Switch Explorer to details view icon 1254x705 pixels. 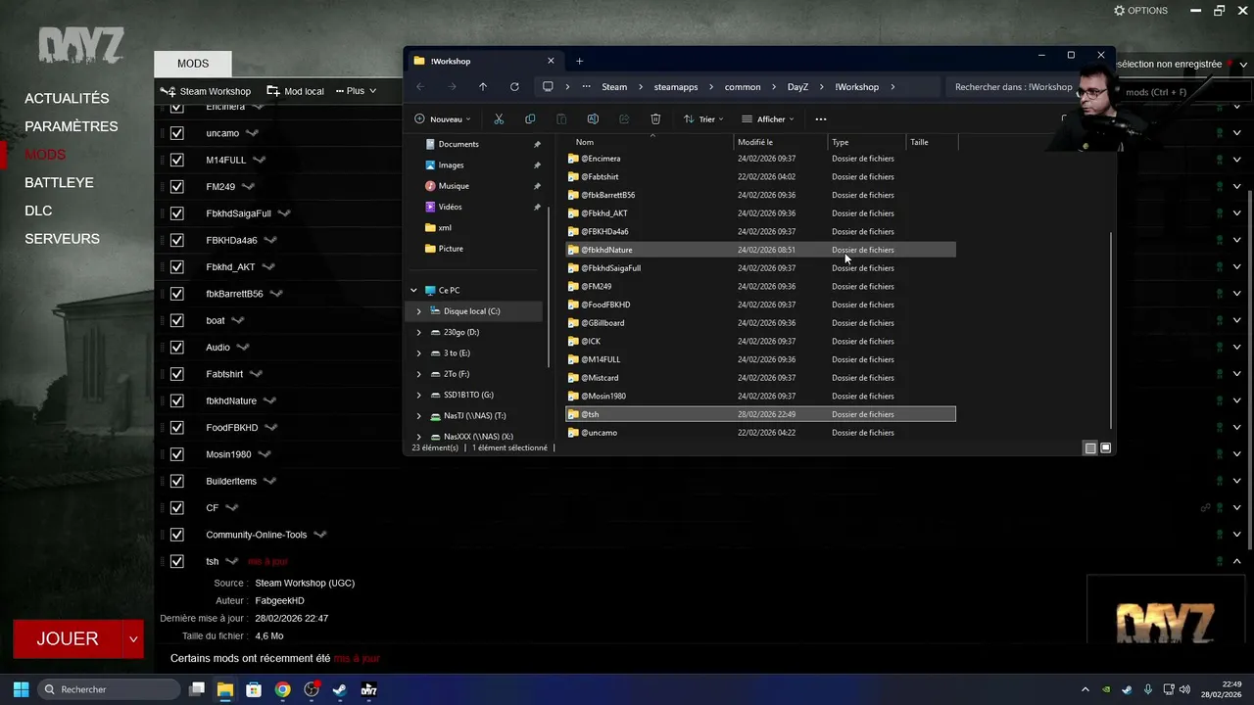point(1090,448)
